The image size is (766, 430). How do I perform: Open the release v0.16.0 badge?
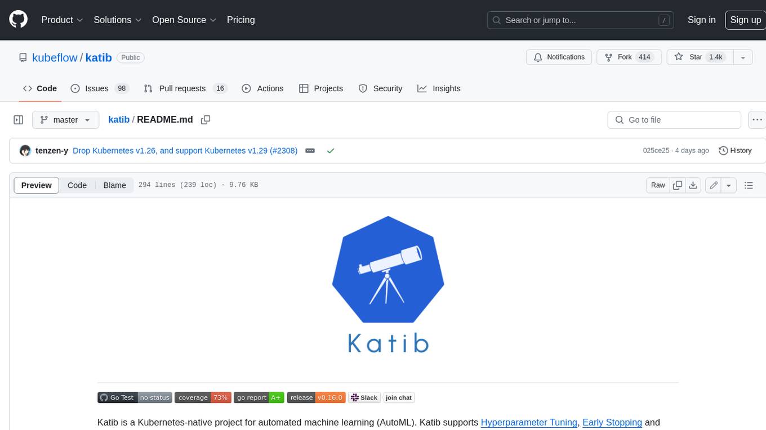[316, 397]
